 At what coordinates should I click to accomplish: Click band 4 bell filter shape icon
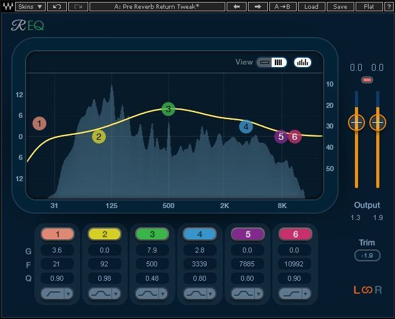[x=195, y=293]
